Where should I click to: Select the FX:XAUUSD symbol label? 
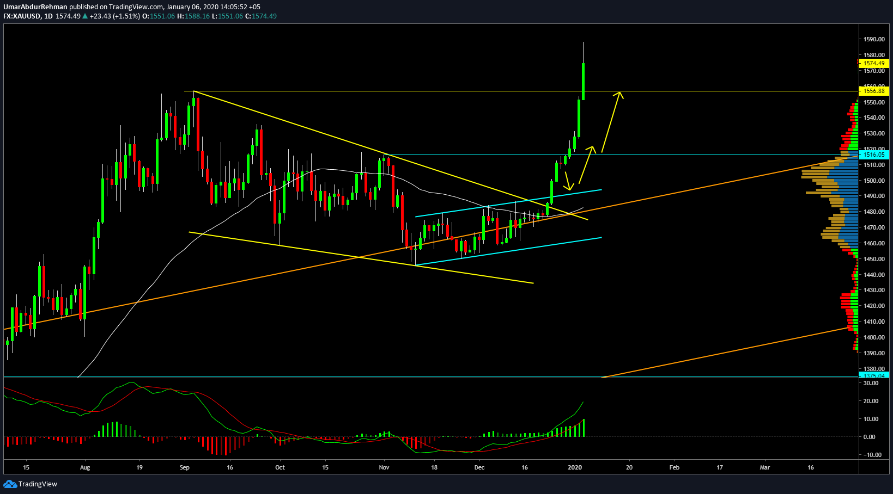click(22, 16)
